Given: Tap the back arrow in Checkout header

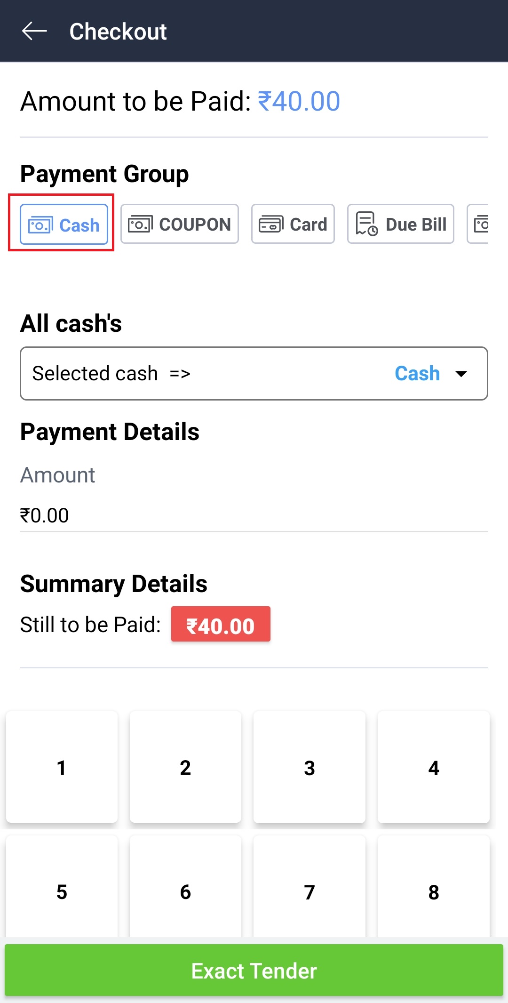Looking at the screenshot, I should coord(34,32).
